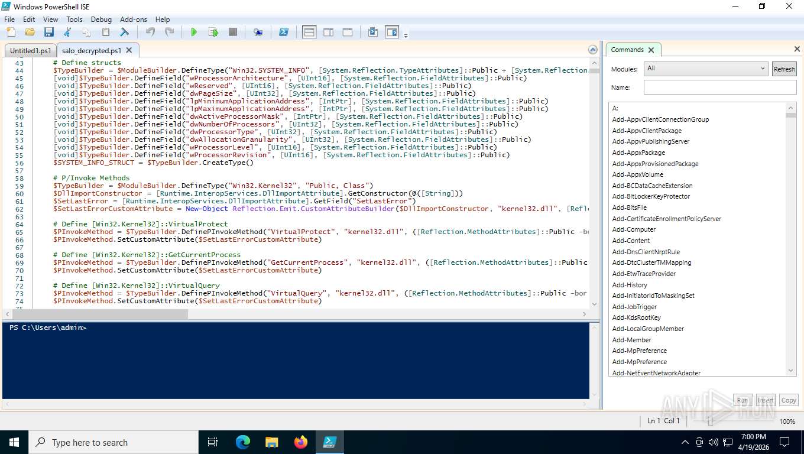804x454 pixels.
Task: Select Add-JobTrigger command
Action: point(634,307)
